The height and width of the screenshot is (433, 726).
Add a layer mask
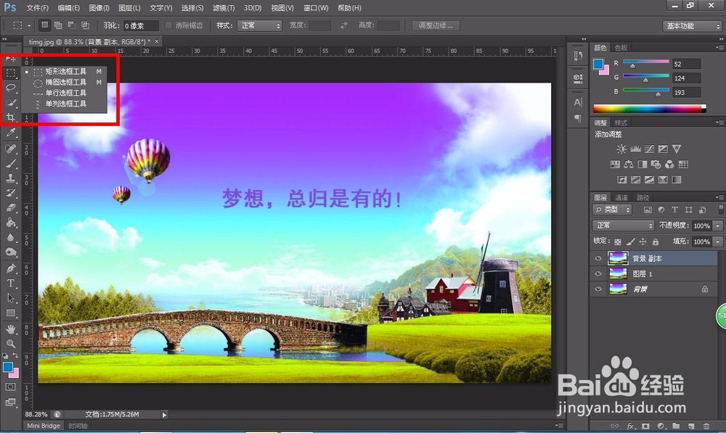click(645, 426)
